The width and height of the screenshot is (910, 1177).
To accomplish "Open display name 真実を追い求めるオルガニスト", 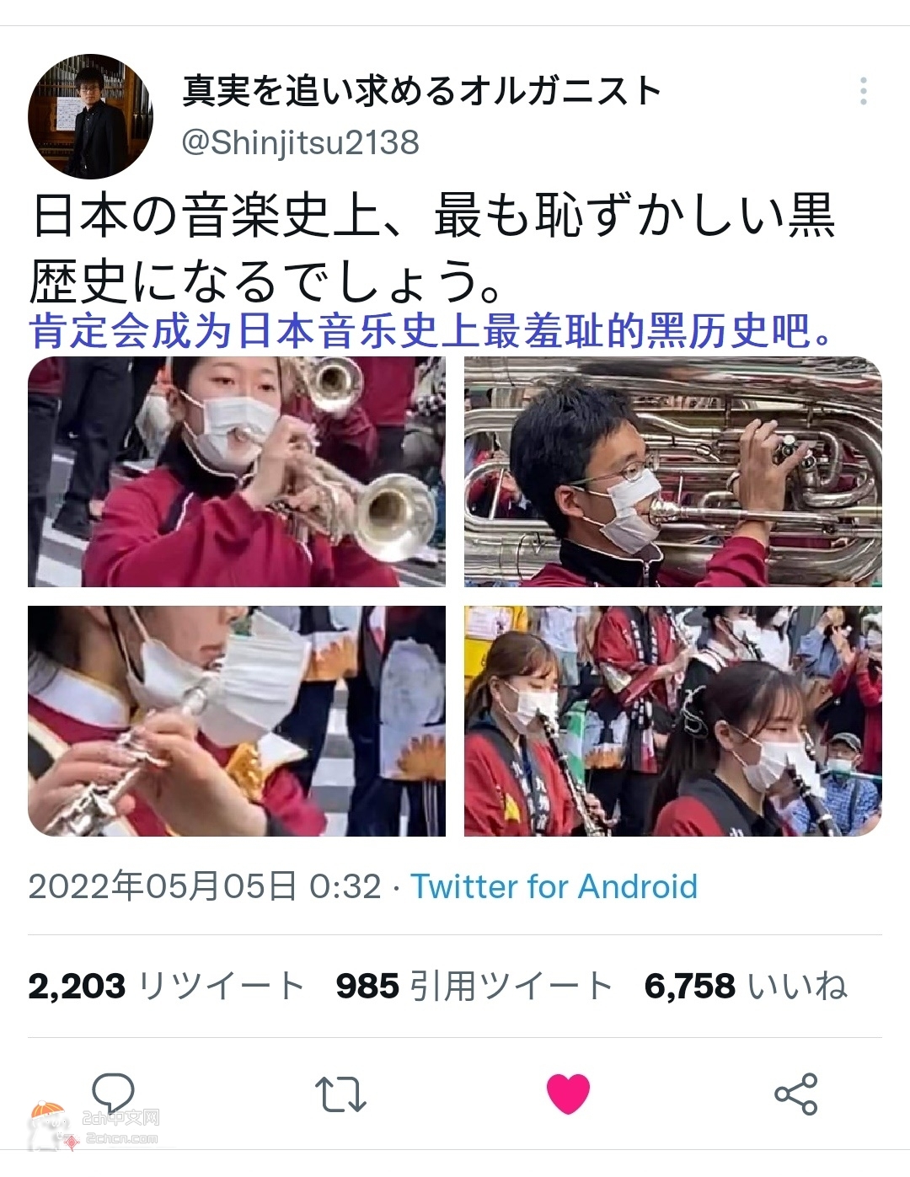I will coord(422,91).
